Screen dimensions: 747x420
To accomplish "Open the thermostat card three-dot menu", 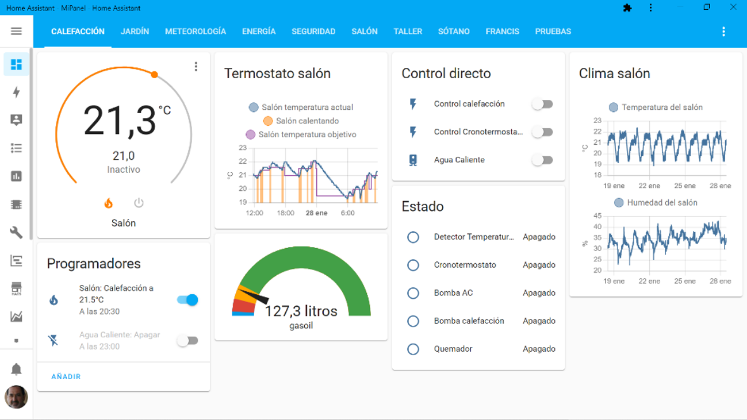I will pyautogui.click(x=196, y=66).
